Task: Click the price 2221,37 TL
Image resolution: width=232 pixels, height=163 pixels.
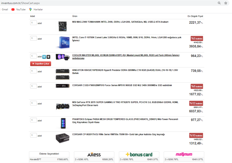Action: pos(196,23)
